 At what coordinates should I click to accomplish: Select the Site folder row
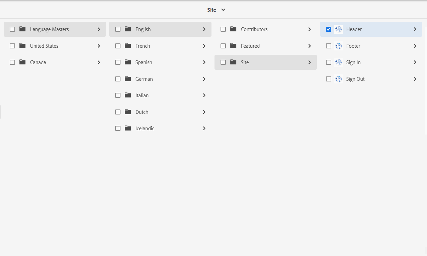click(245, 62)
